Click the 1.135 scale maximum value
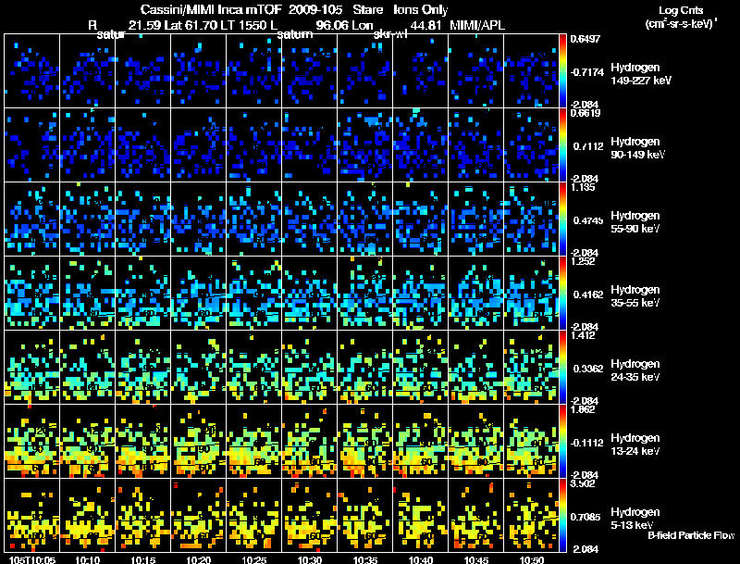 [x=583, y=187]
